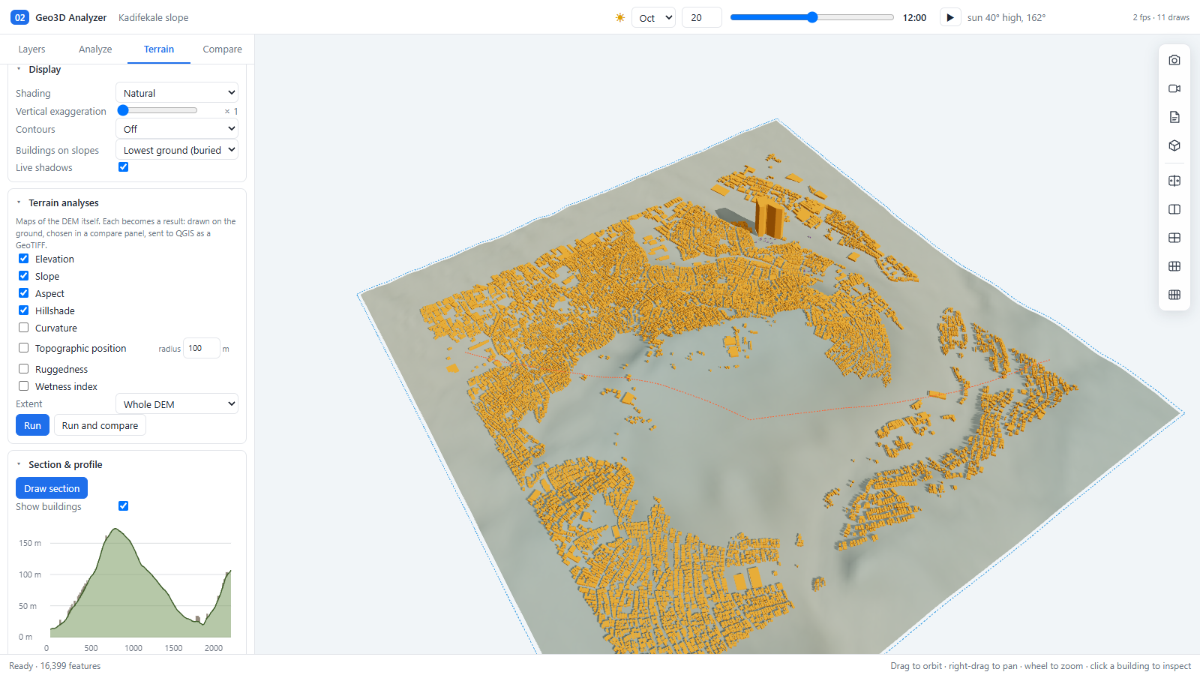Image resolution: width=1200 pixels, height=675 pixels.
Task: Switch to the Compare tab
Action: pos(222,49)
